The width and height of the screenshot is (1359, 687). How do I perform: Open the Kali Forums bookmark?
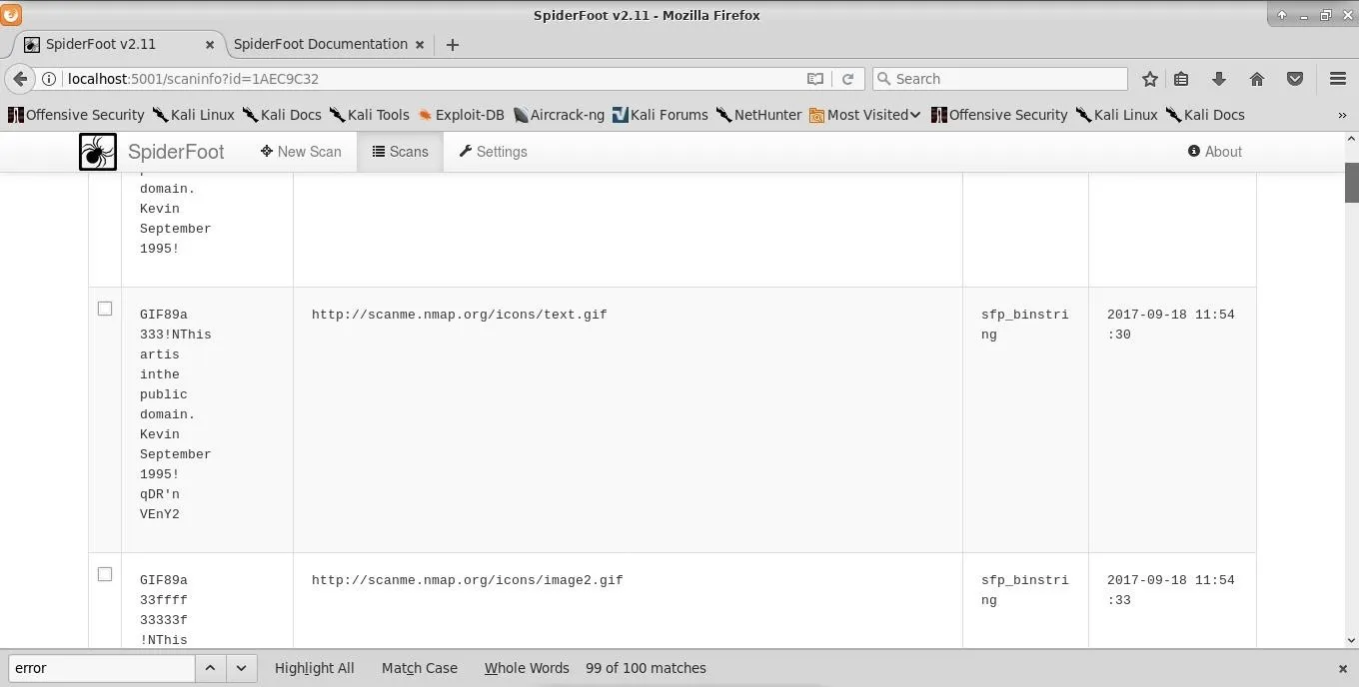661,115
